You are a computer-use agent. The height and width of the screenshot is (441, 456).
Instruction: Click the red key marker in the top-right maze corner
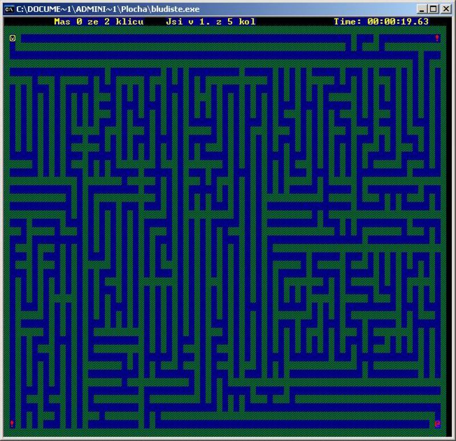pos(437,38)
